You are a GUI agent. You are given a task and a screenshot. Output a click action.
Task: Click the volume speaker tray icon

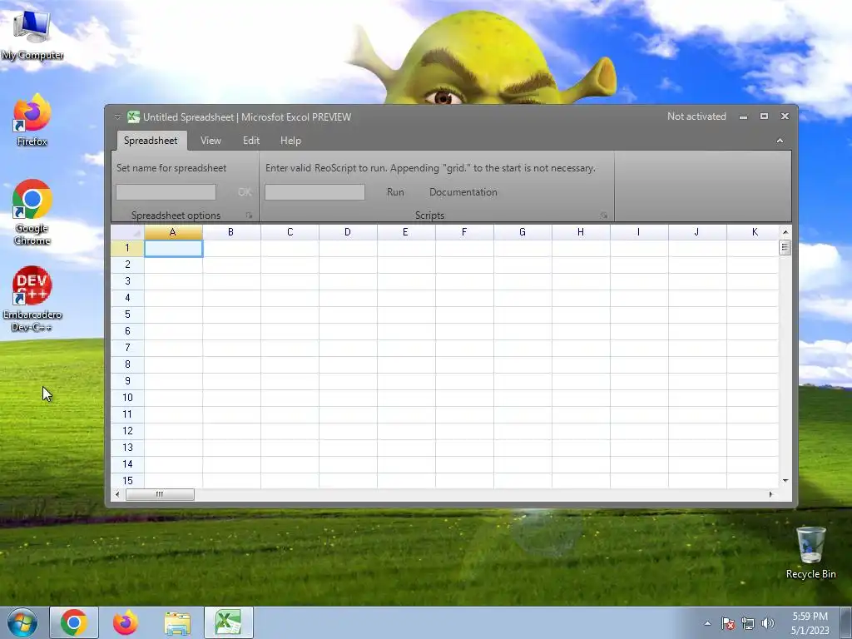[768, 623]
